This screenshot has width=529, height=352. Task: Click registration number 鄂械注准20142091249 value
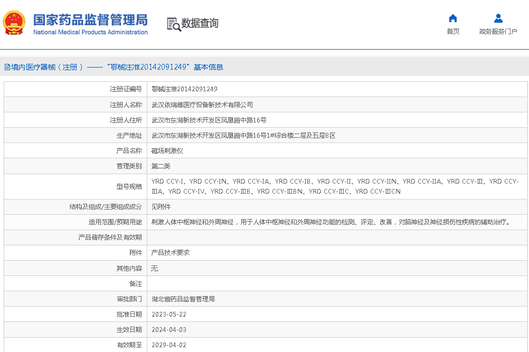[184, 89]
